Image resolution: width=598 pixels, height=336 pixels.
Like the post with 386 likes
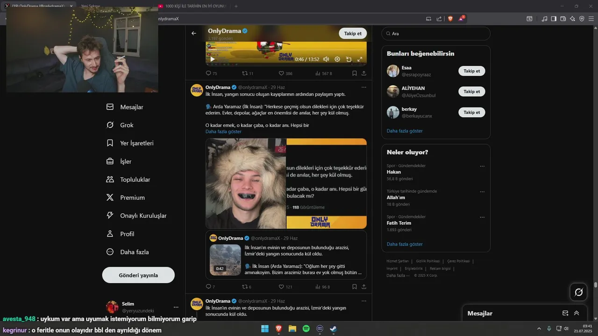285,73
